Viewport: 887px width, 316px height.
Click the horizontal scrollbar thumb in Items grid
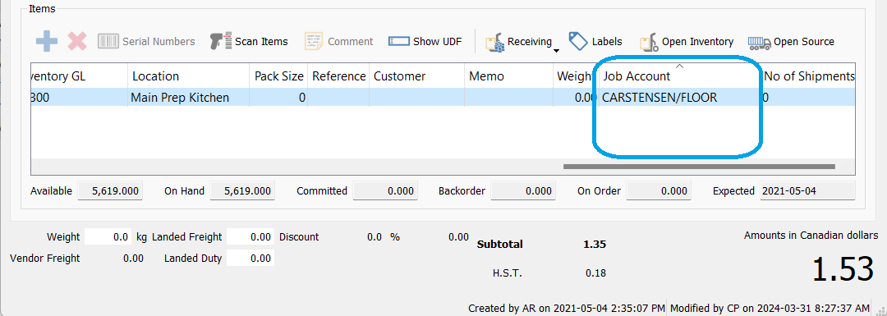tap(699, 166)
